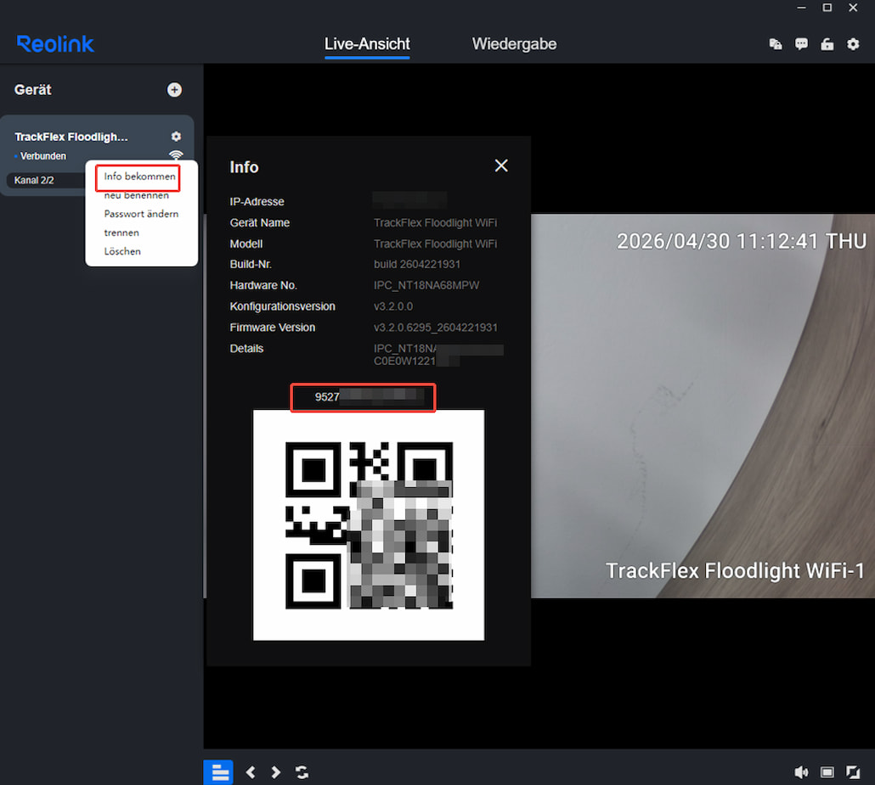Click the TrackFlex Floodlight WiFi-1 live video
The height and width of the screenshot is (785, 875).
point(703,406)
